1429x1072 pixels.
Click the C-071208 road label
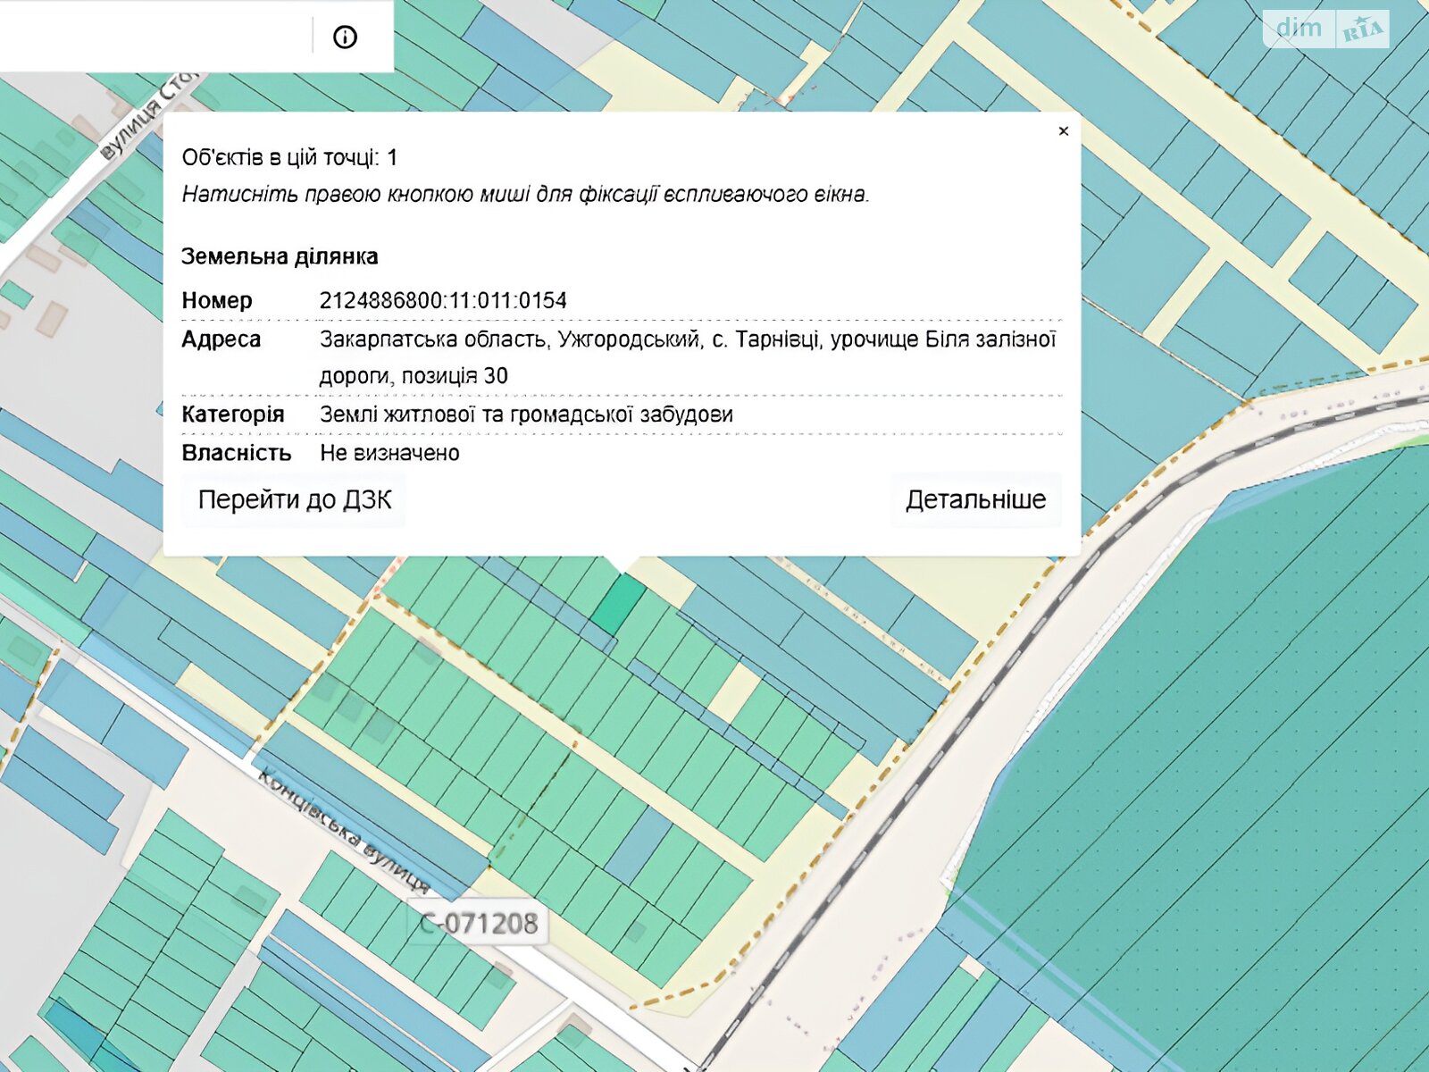[x=479, y=923]
